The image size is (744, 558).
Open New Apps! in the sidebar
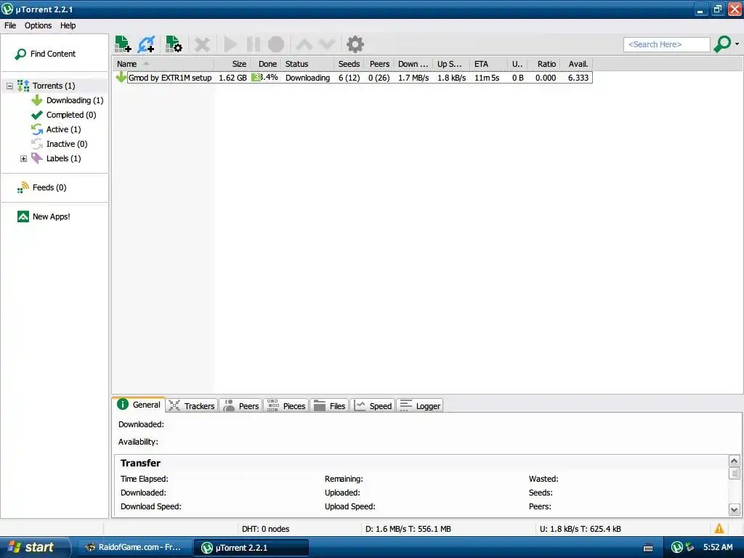44,217
